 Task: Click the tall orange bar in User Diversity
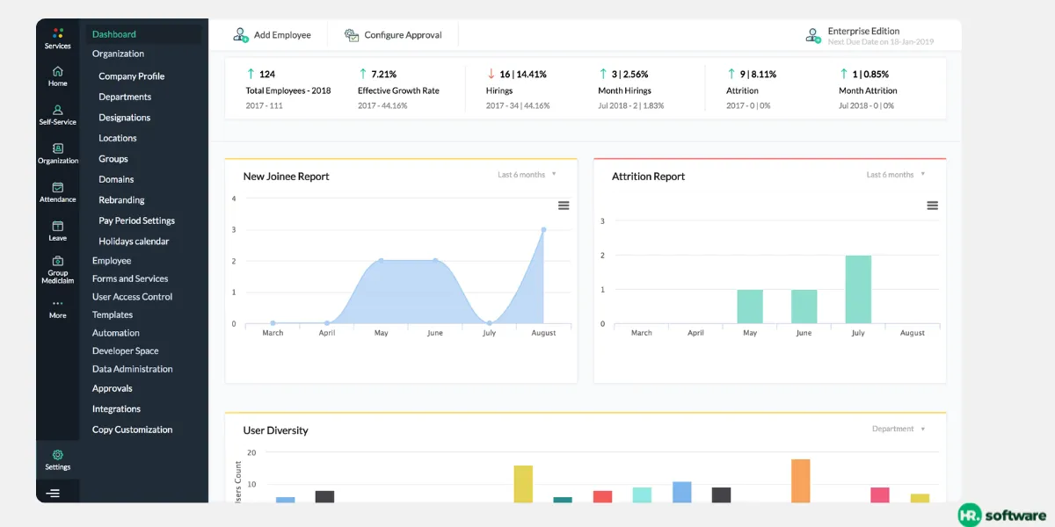pos(800,480)
